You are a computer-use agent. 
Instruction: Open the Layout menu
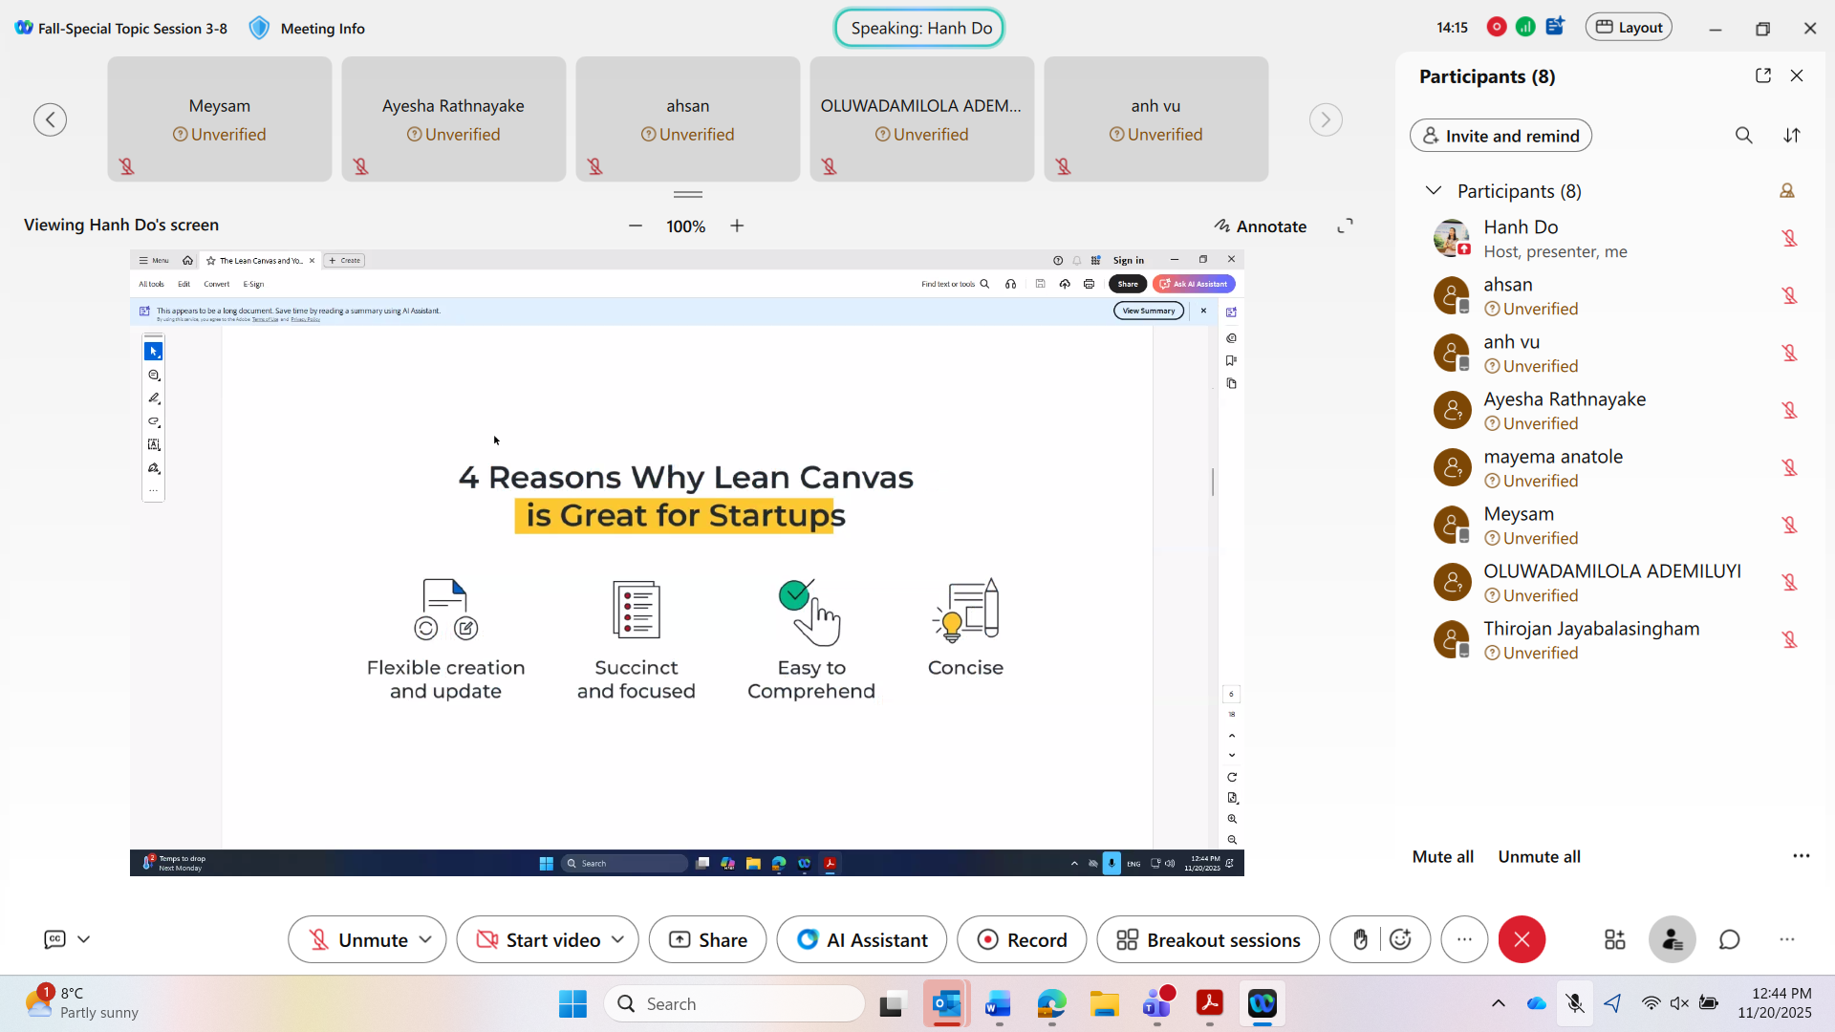point(1629,28)
